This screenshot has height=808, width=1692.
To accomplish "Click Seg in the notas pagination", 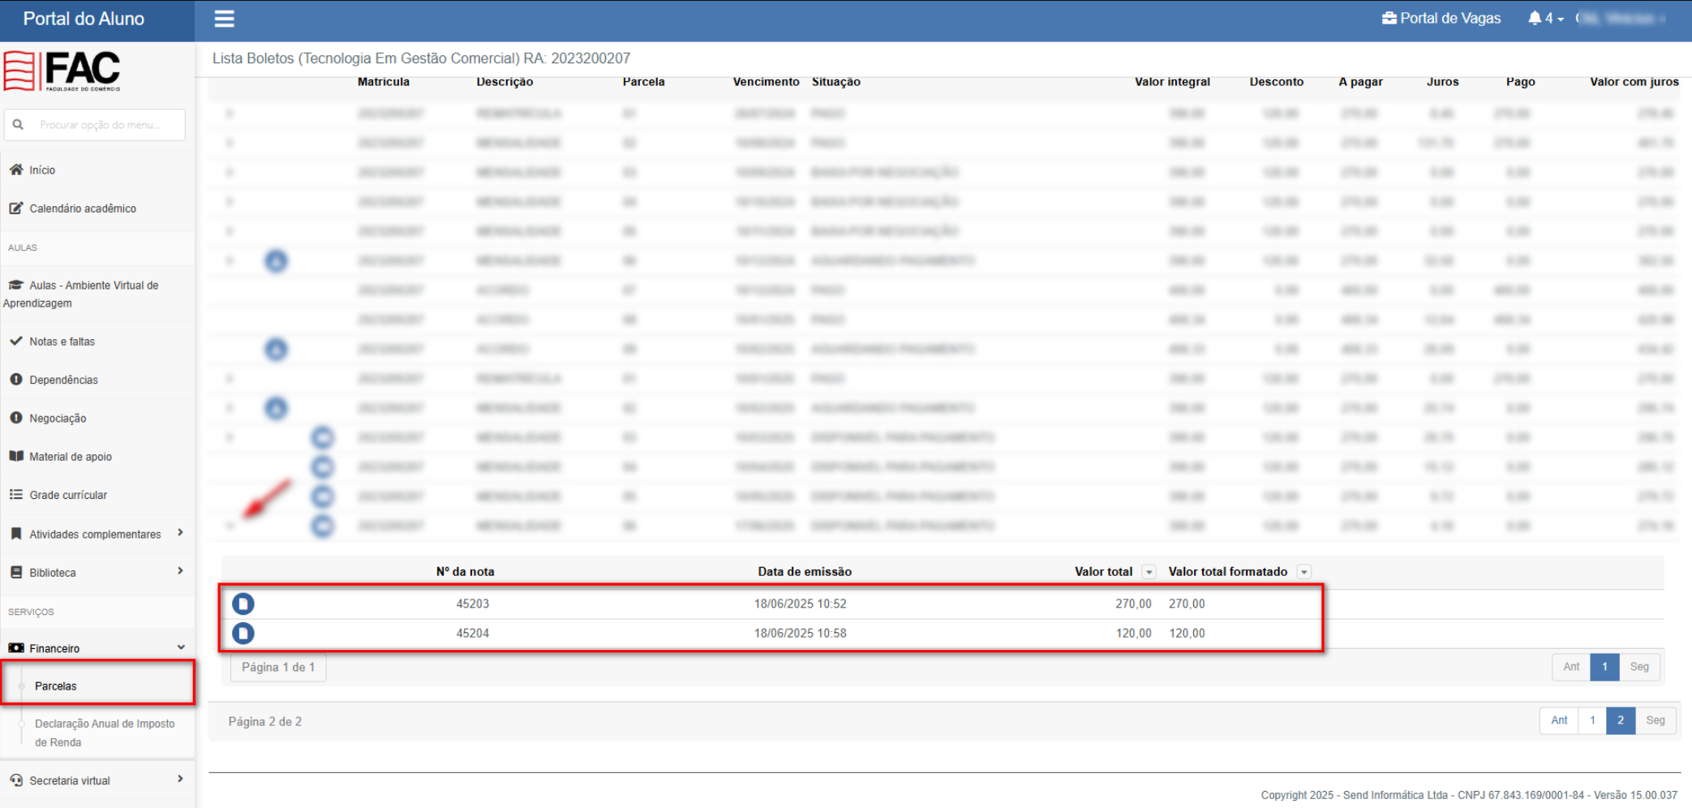I will 1639,667.
